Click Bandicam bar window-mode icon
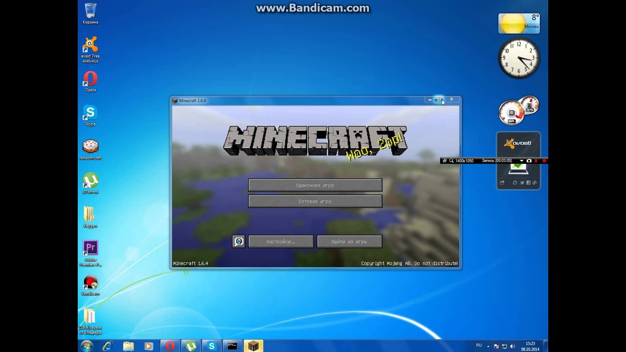Screen dimensions: 626x352 point(445,160)
